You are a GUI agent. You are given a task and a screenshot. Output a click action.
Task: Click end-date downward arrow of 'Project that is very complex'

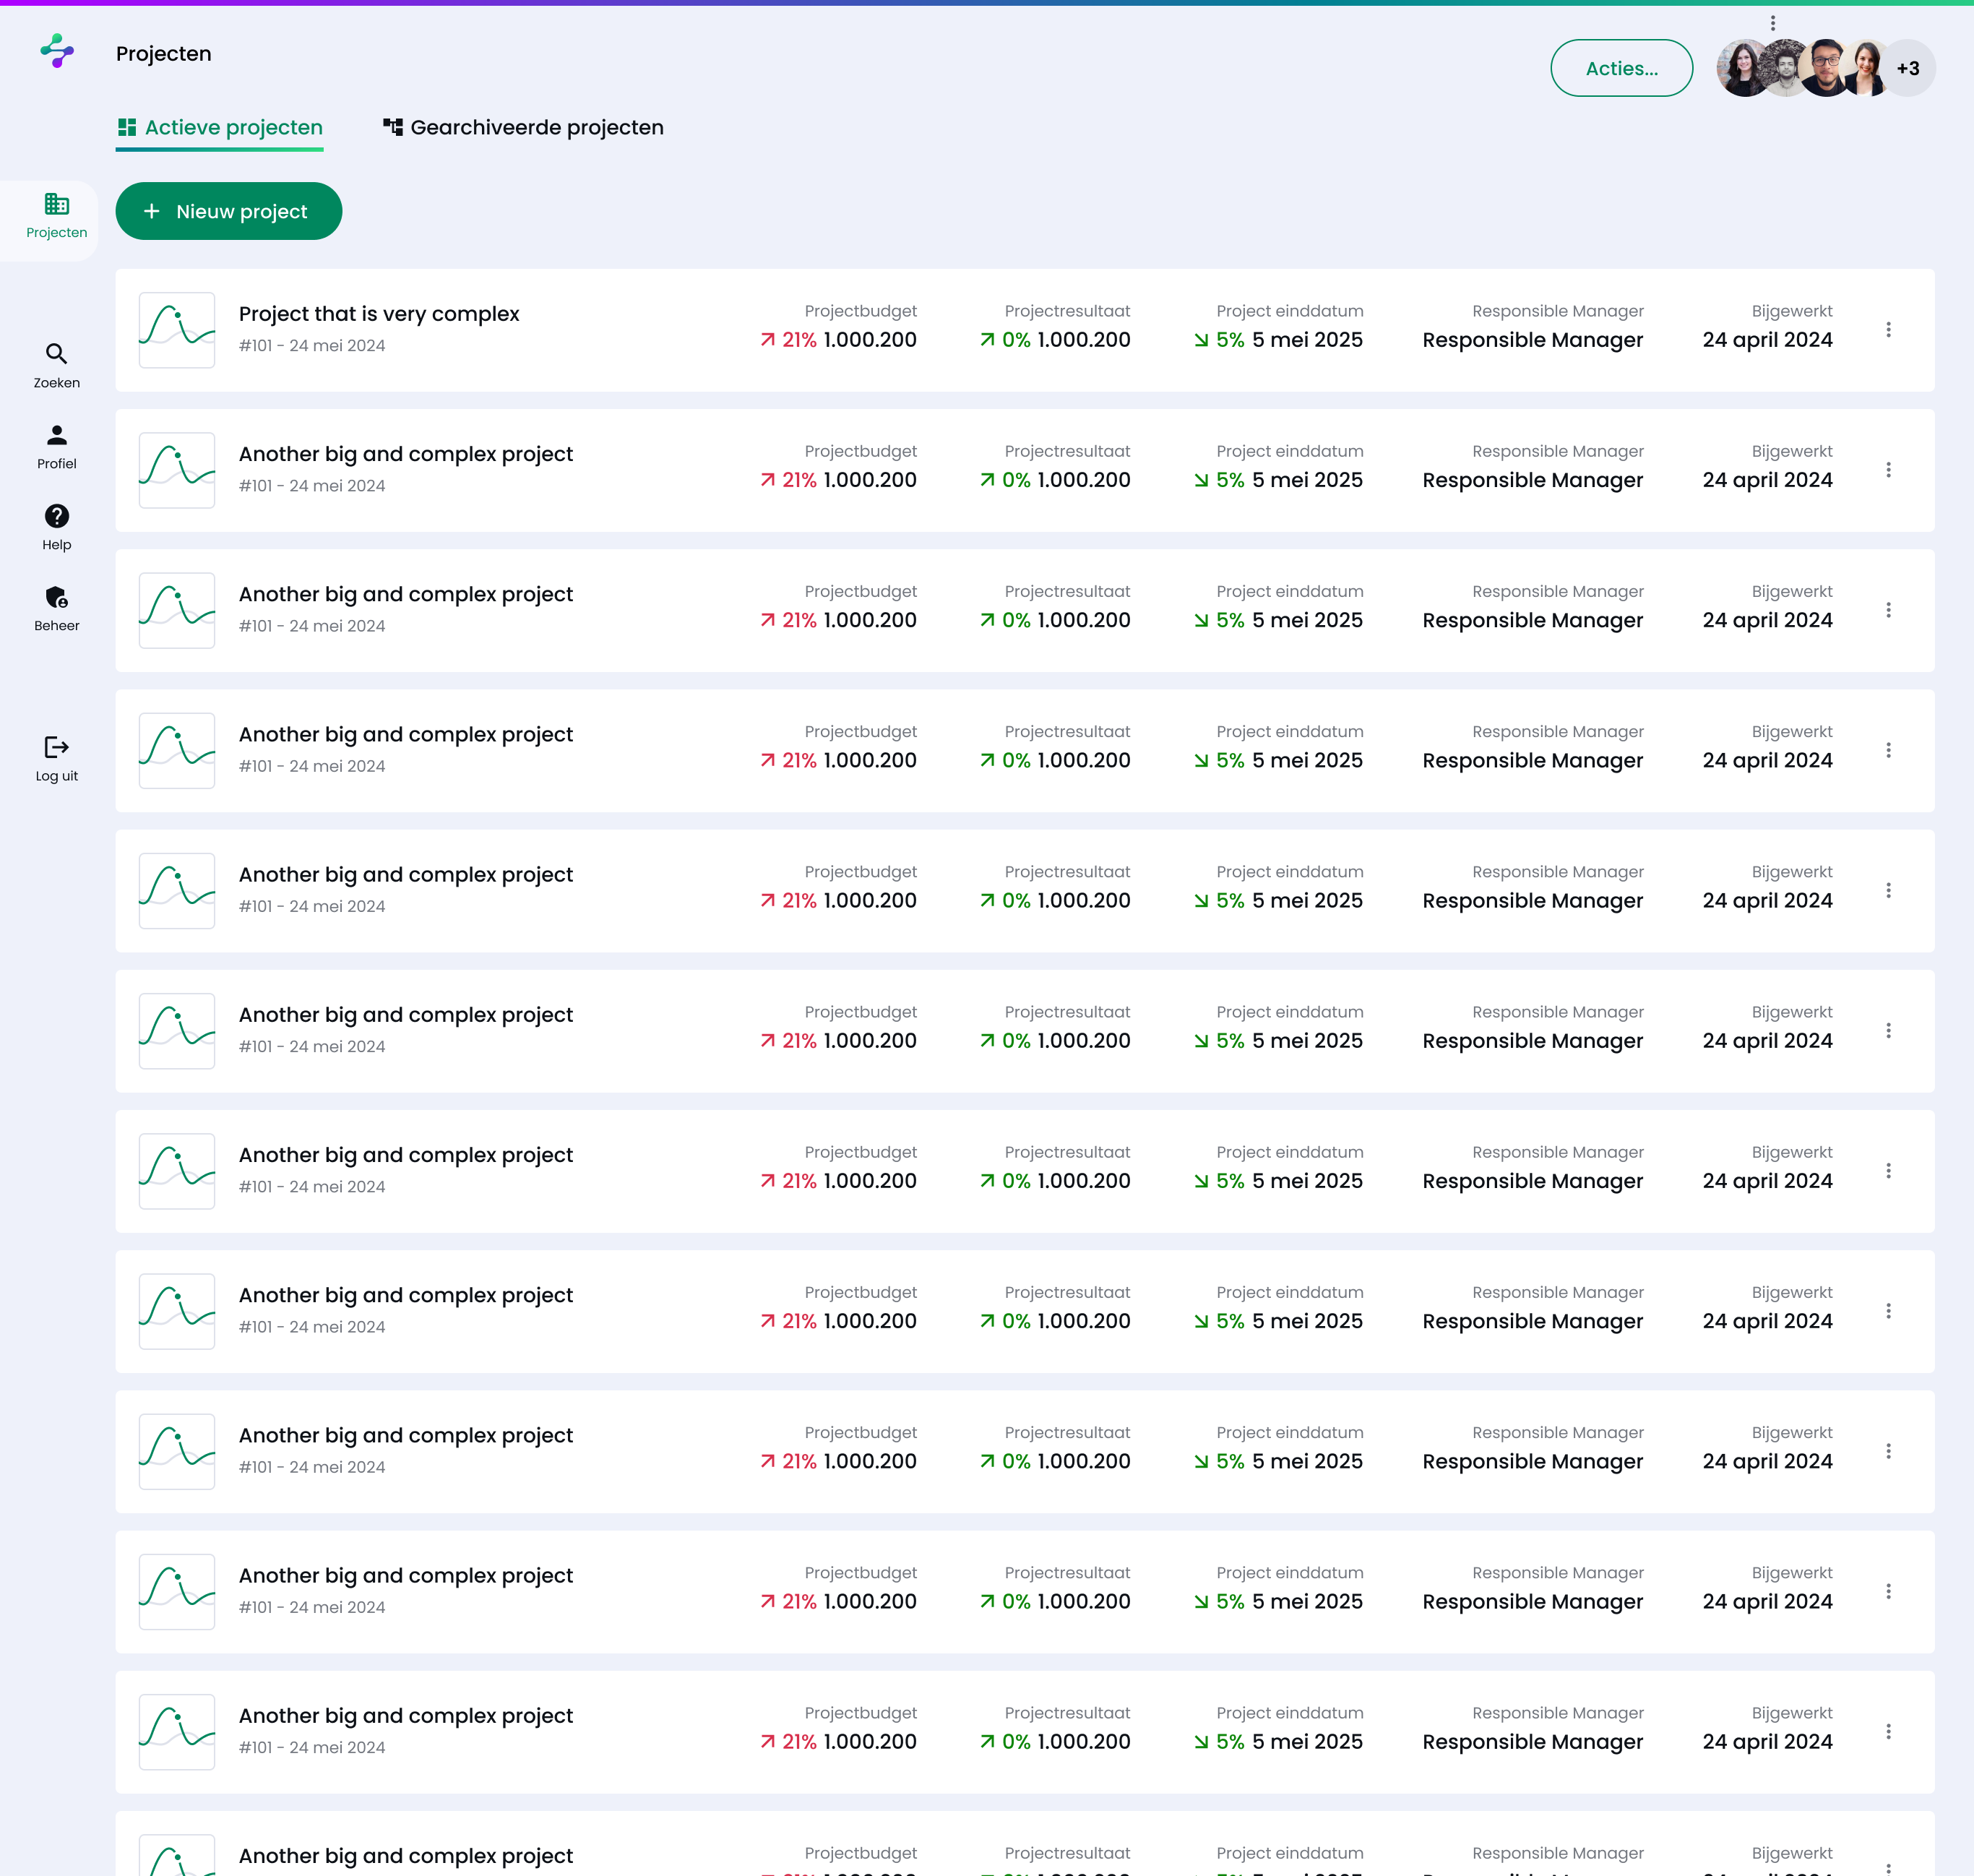point(1201,340)
